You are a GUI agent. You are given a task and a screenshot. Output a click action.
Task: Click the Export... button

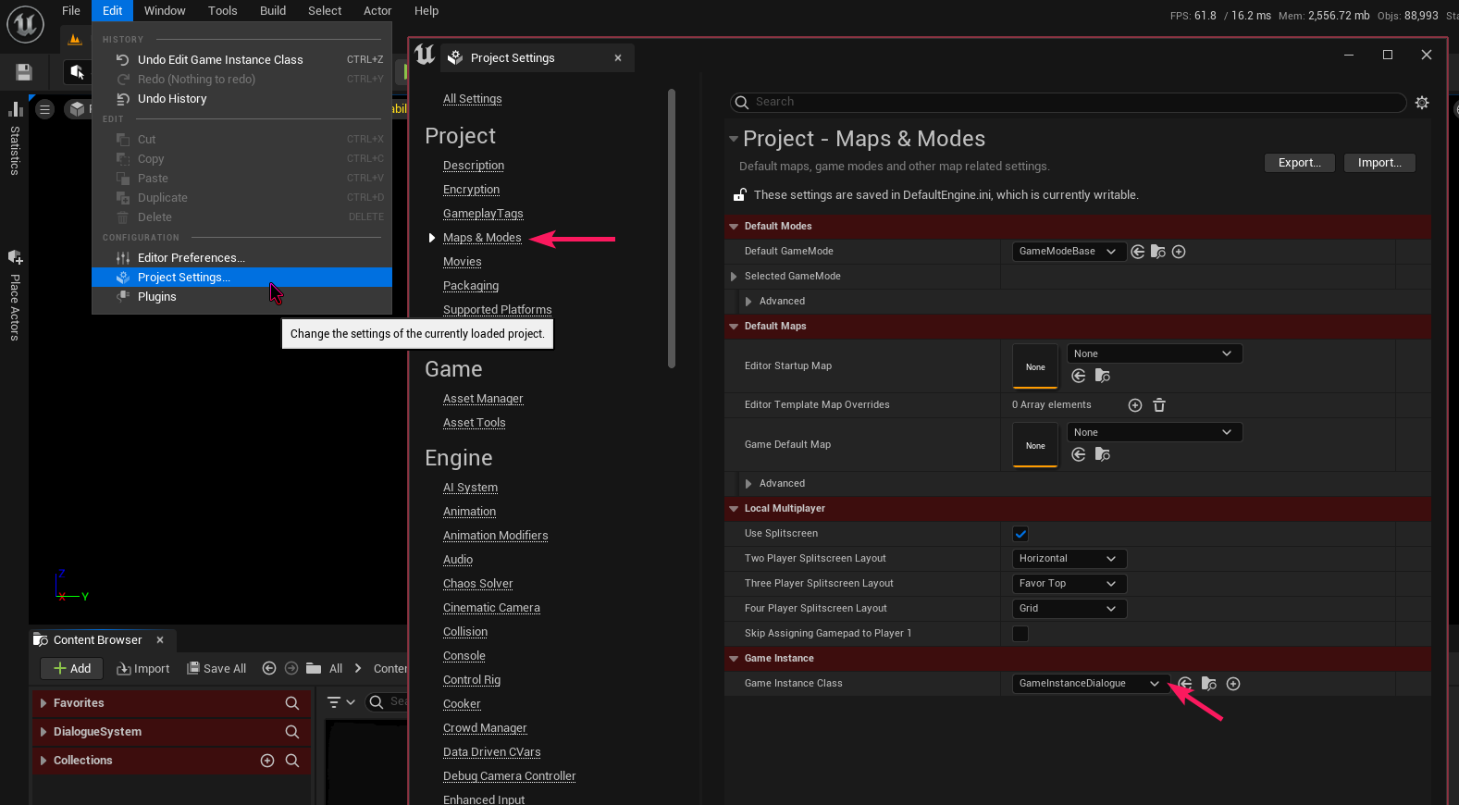click(x=1299, y=163)
